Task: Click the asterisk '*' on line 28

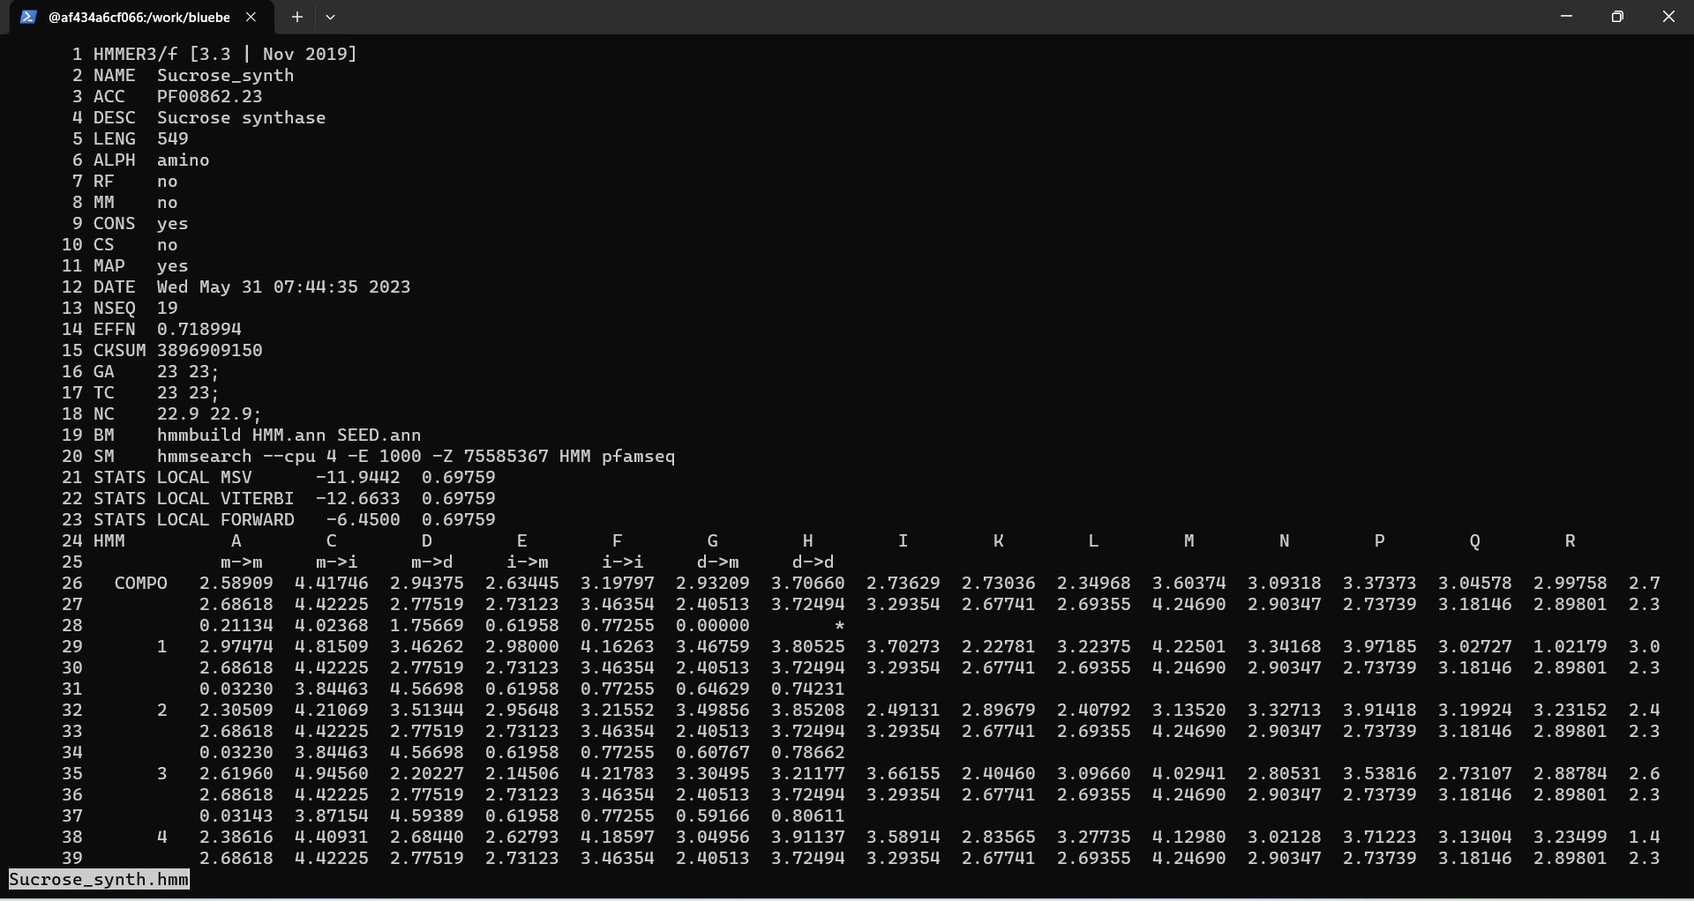Action: 840,626
